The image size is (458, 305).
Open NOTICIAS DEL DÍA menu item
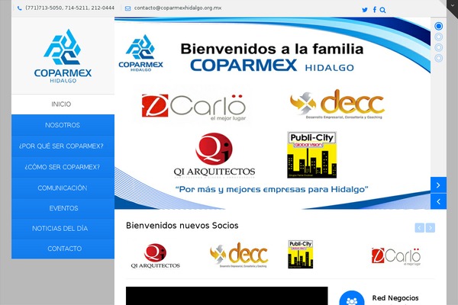point(63,228)
